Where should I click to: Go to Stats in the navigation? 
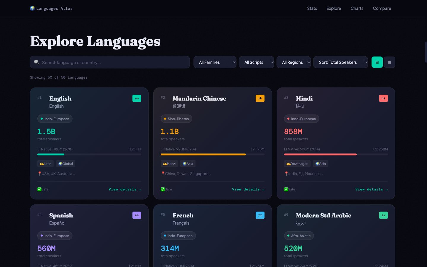[x=312, y=8]
